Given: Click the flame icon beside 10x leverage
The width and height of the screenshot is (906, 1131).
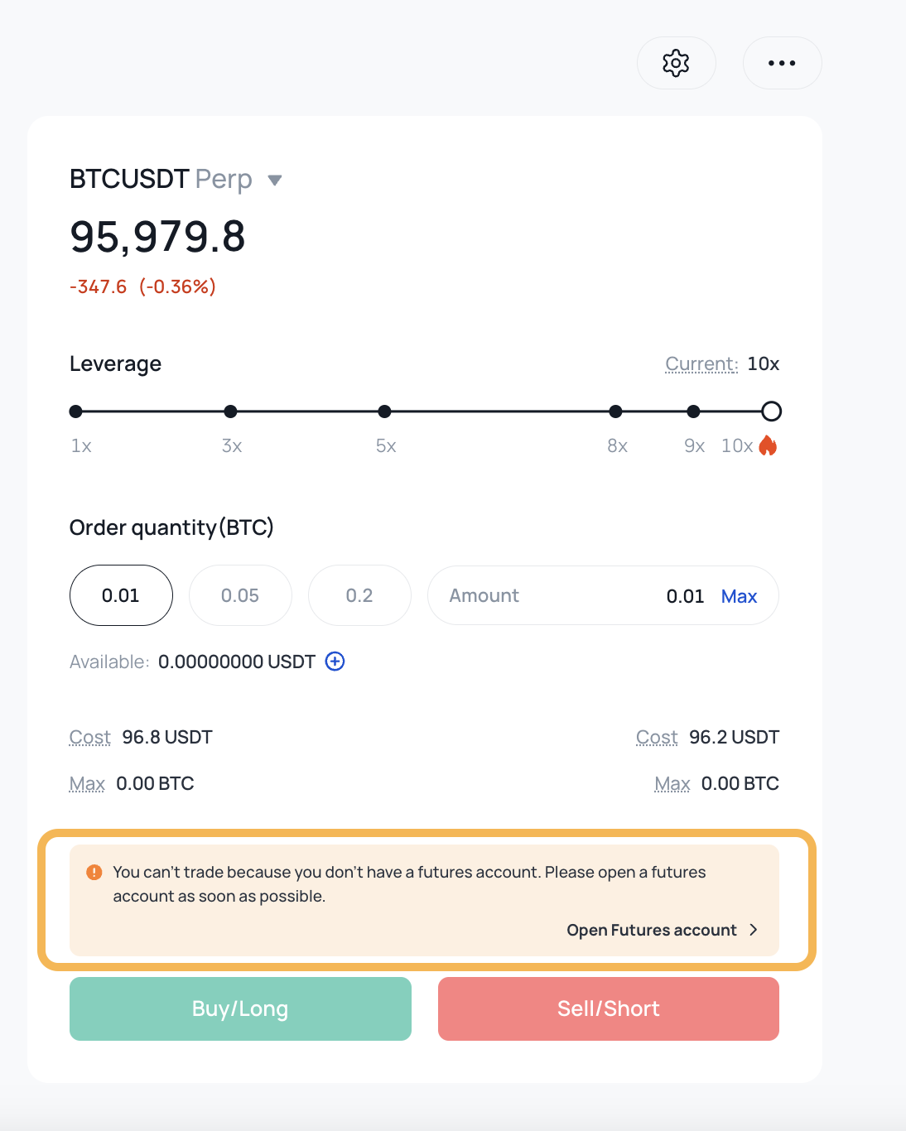Looking at the screenshot, I should (x=768, y=445).
